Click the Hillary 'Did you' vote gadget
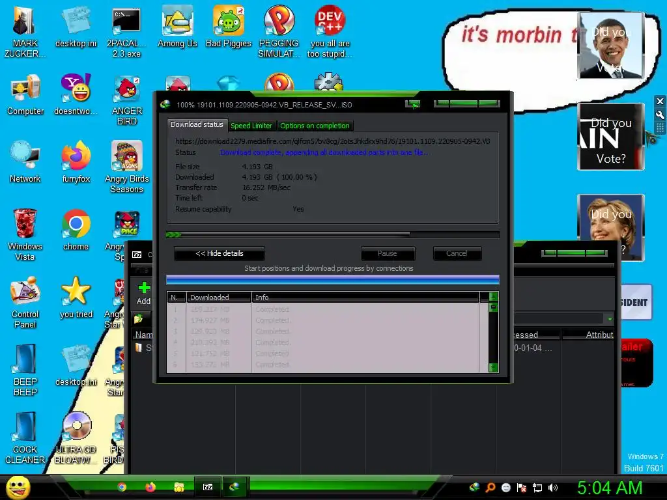667x500 pixels. click(x=611, y=227)
